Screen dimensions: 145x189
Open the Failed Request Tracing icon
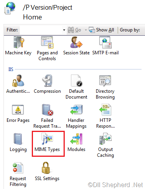coord(47,110)
